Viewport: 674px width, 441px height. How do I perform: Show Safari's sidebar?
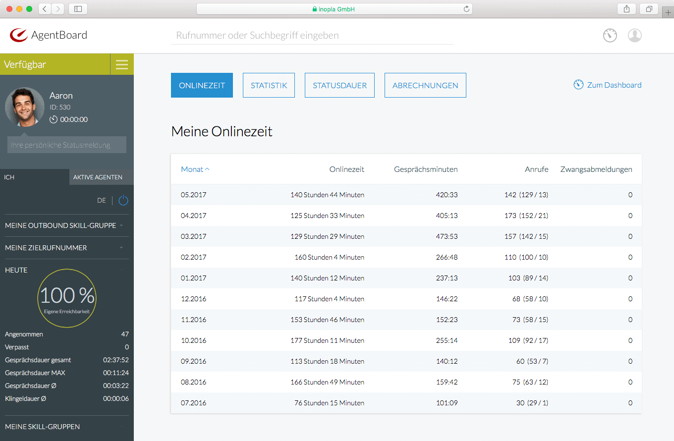click(78, 8)
